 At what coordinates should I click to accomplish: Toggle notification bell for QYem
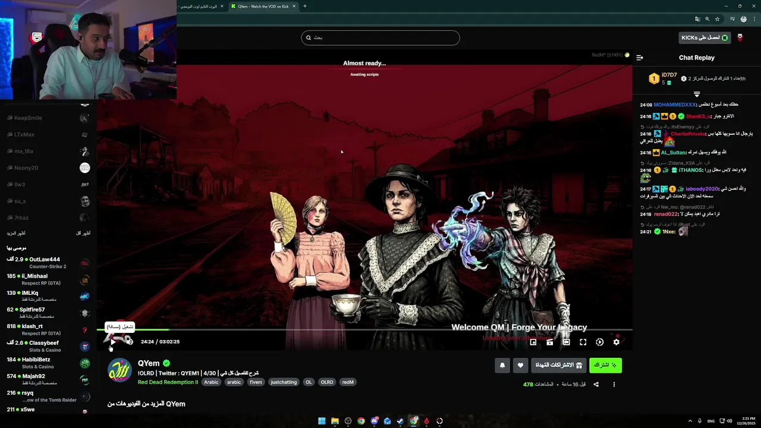click(502, 365)
